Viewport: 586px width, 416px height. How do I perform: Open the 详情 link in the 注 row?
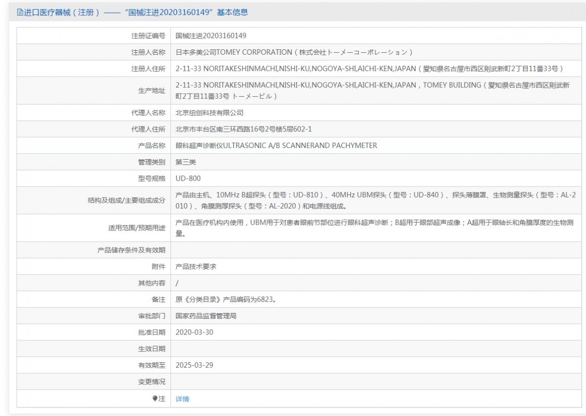click(x=182, y=399)
